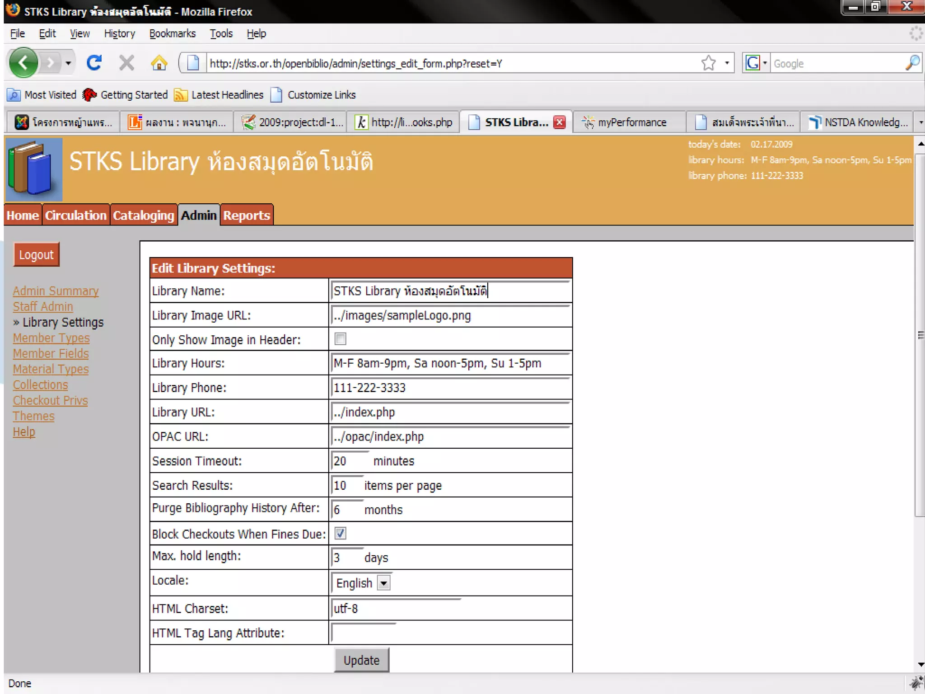The height and width of the screenshot is (694, 925).
Task: Click the Home house icon
Action: click(x=159, y=63)
